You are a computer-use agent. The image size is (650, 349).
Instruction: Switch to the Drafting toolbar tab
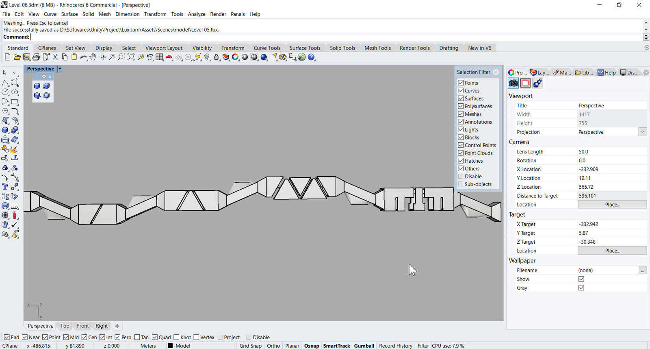click(448, 48)
